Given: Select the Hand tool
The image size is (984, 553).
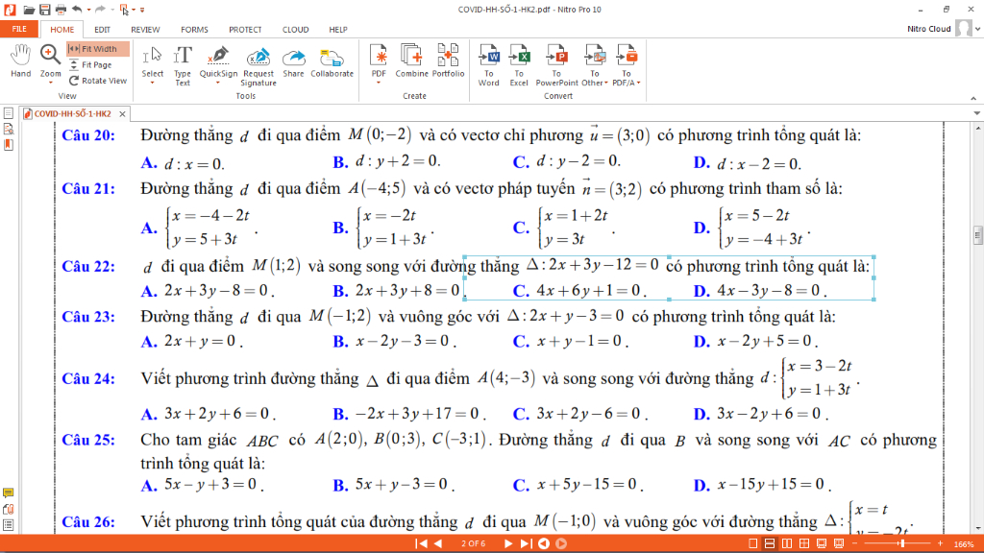Looking at the screenshot, I should [x=21, y=60].
